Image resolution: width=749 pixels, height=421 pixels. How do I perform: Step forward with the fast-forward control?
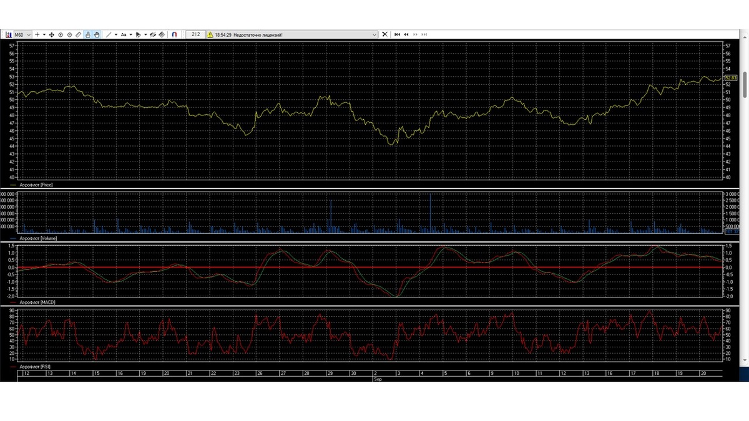[415, 34]
